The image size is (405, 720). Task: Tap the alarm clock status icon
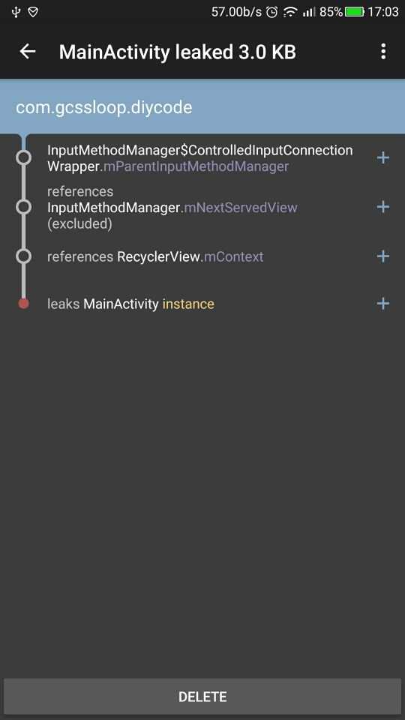tap(271, 12)
